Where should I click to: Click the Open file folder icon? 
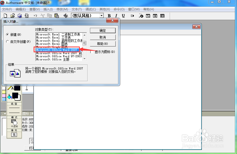13,16
